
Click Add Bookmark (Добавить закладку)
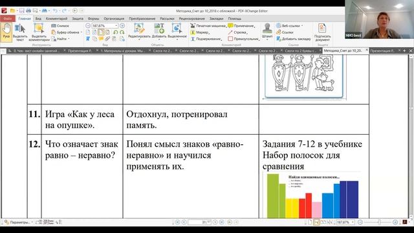(293, 39)
